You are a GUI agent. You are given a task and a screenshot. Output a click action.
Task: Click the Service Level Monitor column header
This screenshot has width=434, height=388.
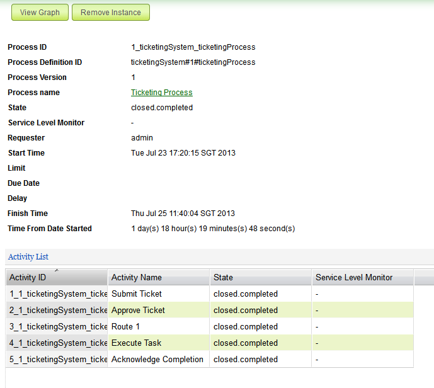click(362, 277)
